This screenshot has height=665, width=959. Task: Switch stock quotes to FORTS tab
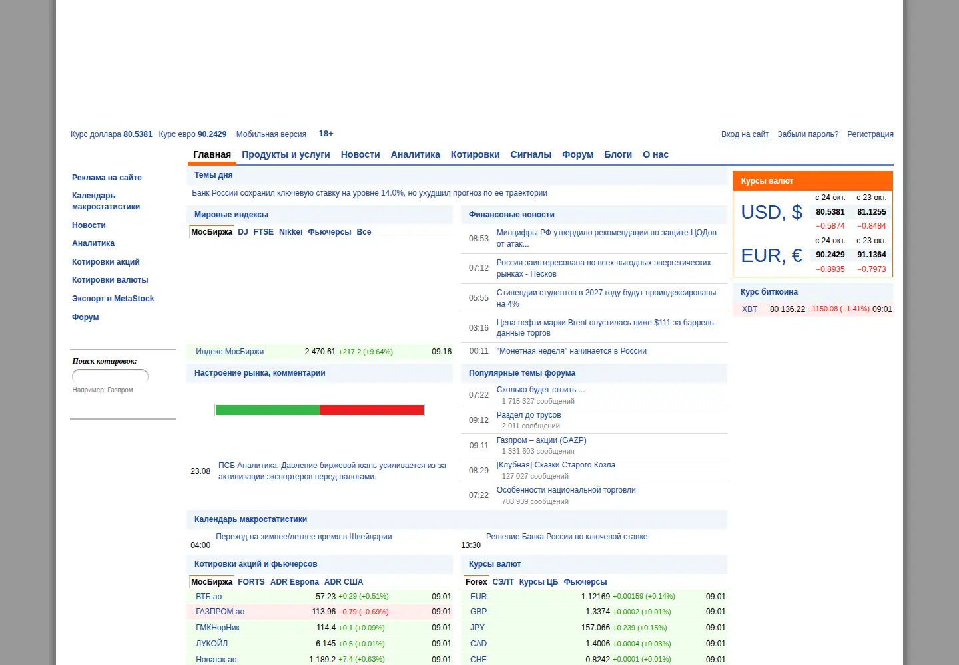click(251, 582)
